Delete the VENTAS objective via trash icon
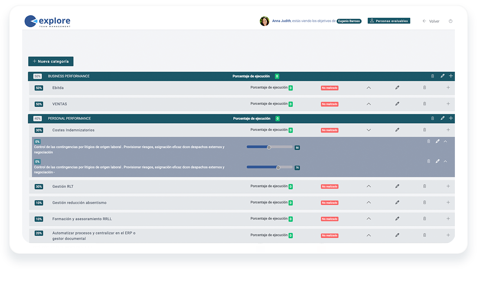 pyautogui.click(x=425, y=104)
